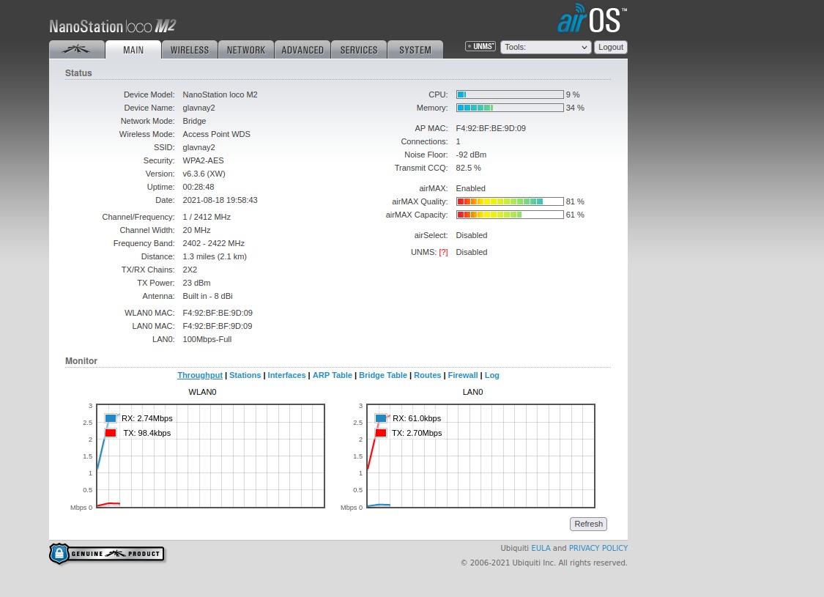This screenshot has height=597, width=824.
Task: Click the LAN0 TX rate 2.70Mbps
Action: [425, 433]
